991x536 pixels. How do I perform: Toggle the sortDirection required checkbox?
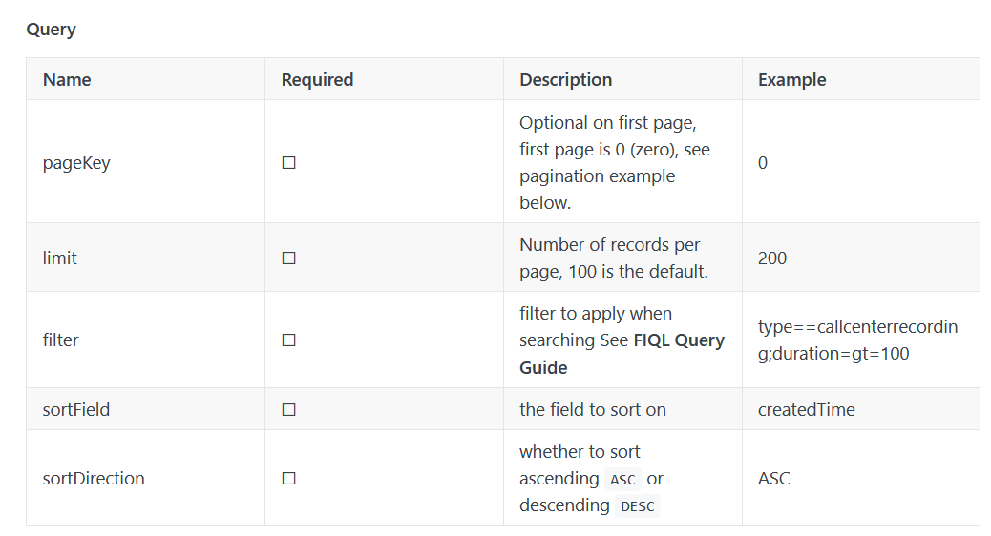(288, 479)
